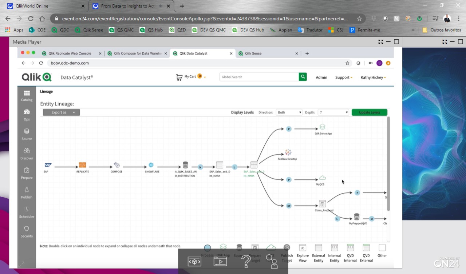Select the Ops icon in the left sidebar
Screen dimensions: 466x274
click(x=26, y=115)
